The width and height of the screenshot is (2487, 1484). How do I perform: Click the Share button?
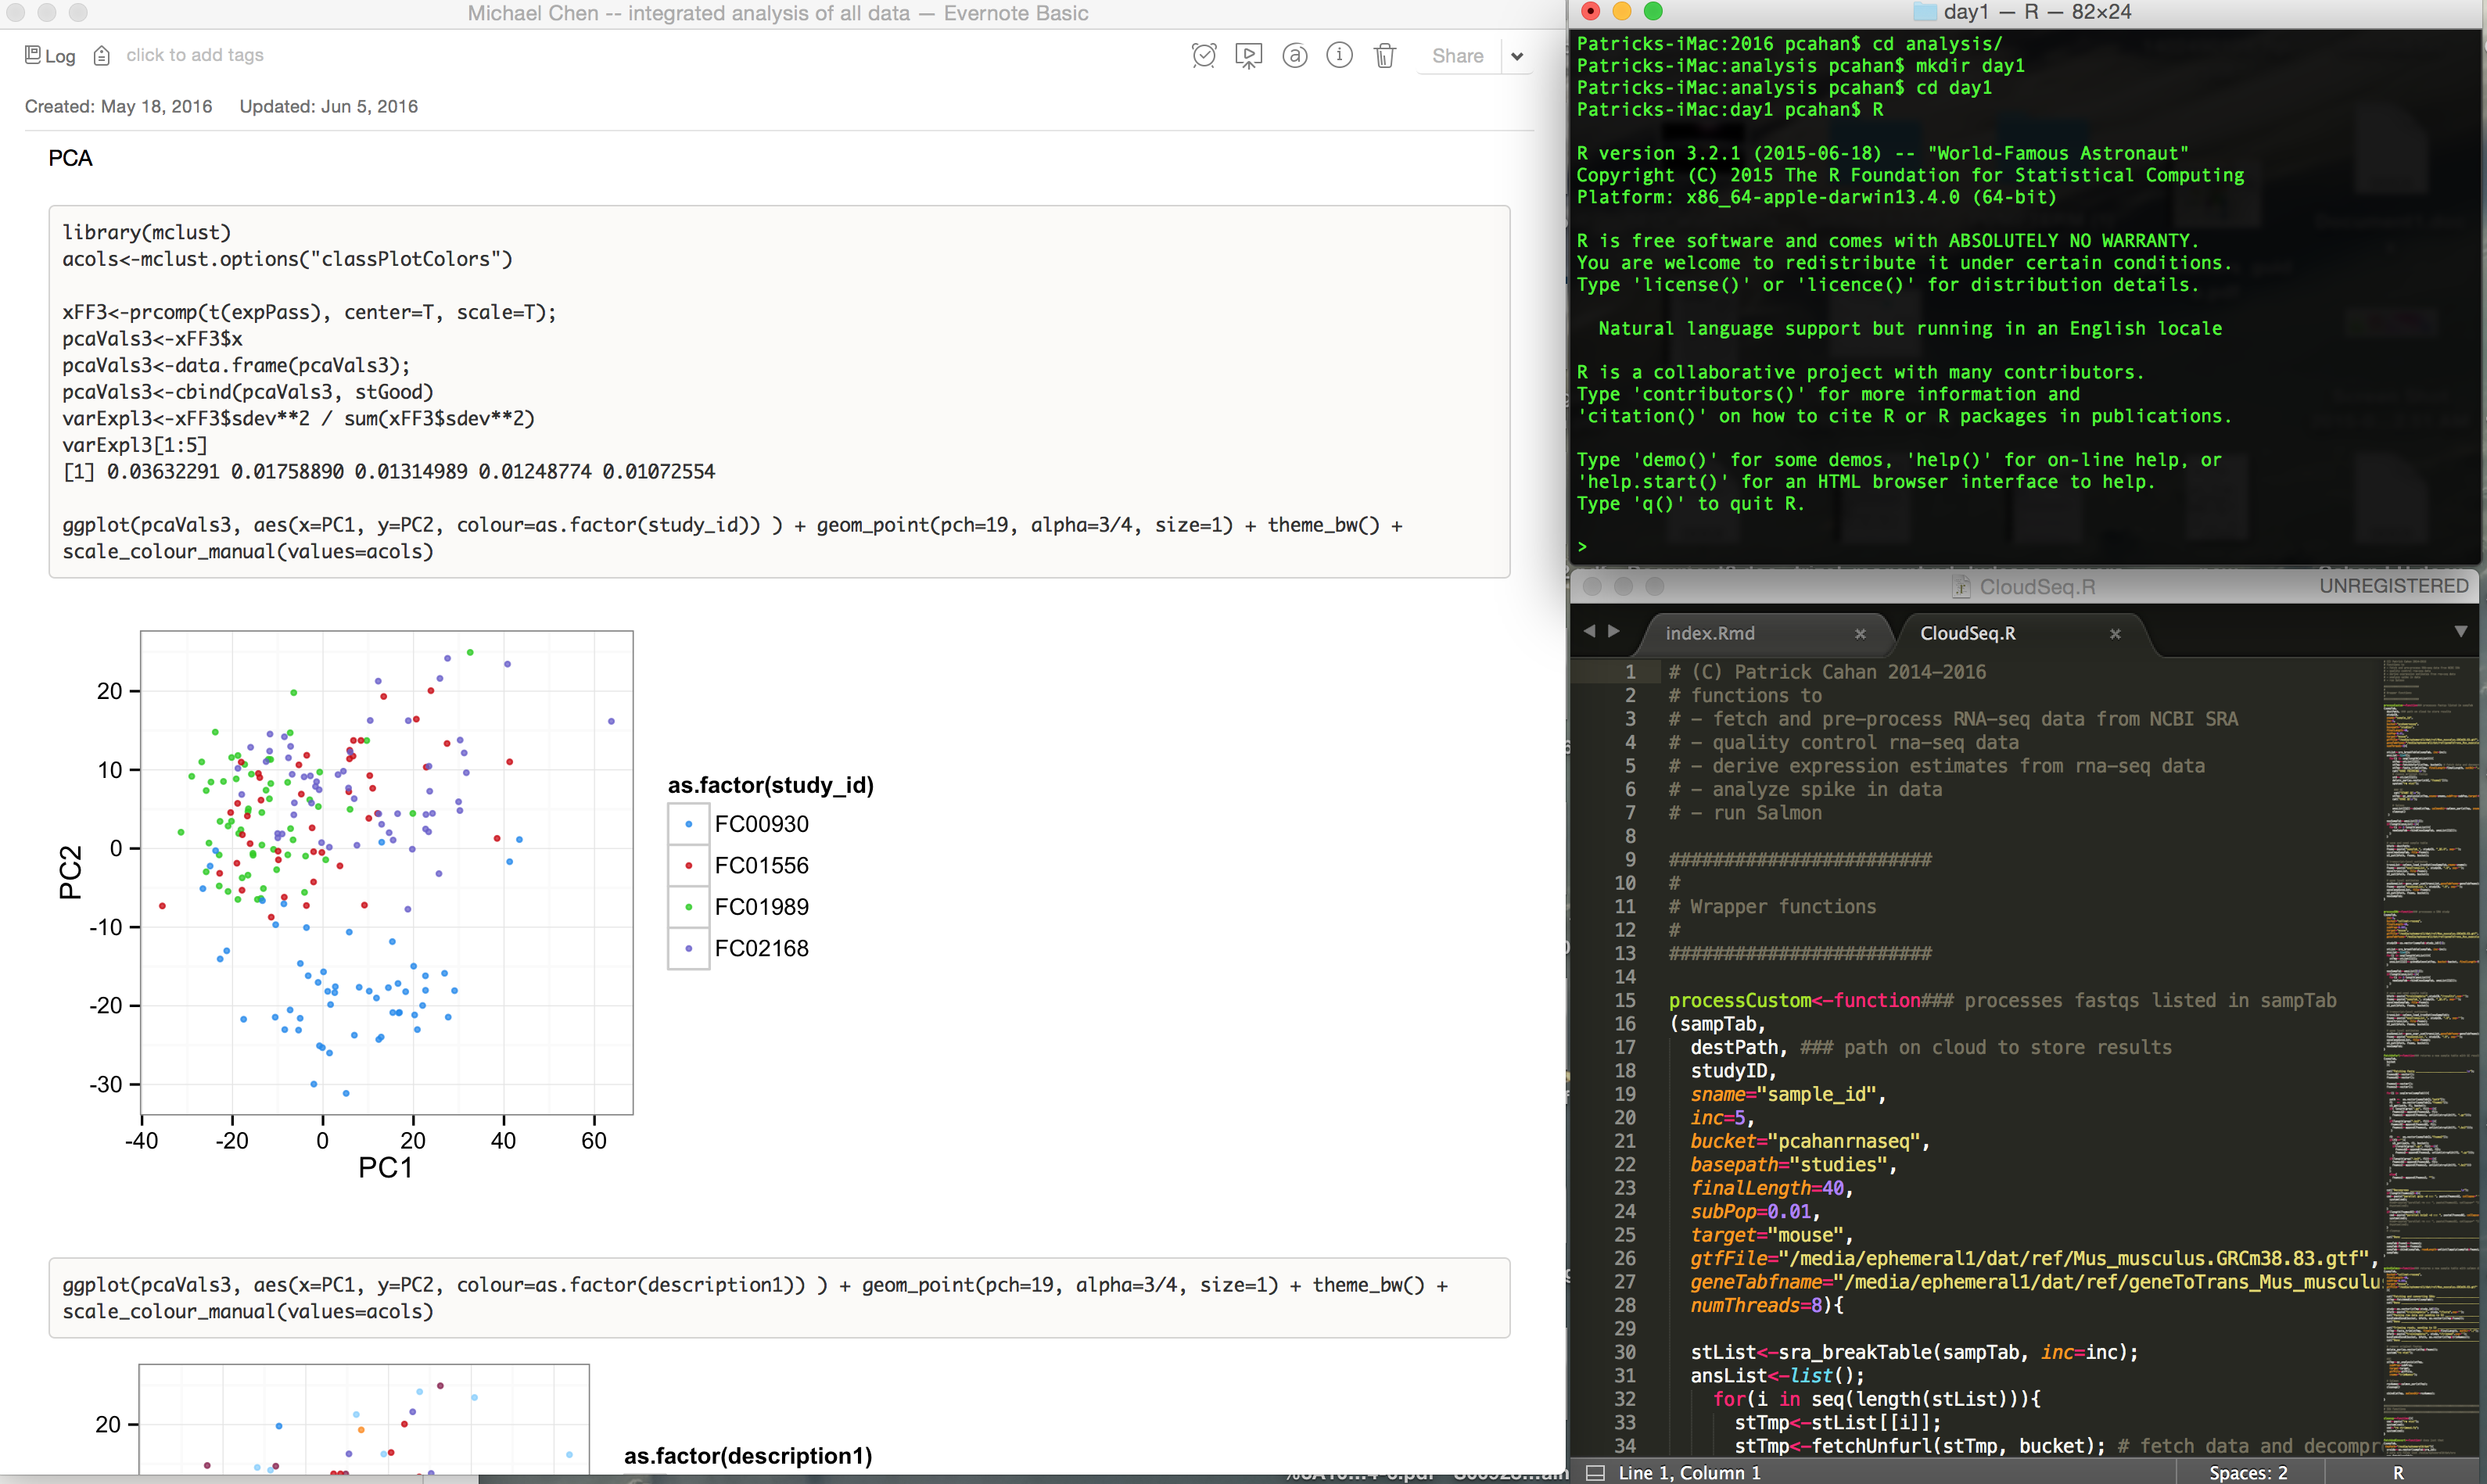pos(1457,56)
